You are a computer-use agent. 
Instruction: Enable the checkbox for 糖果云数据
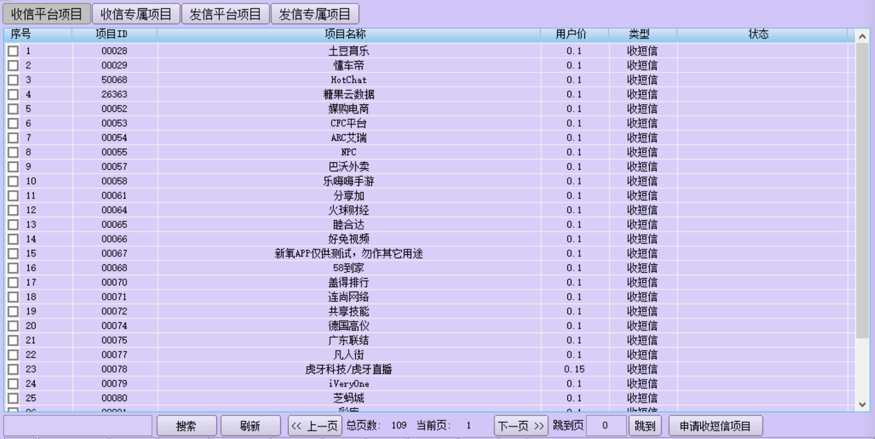[13, 94]
